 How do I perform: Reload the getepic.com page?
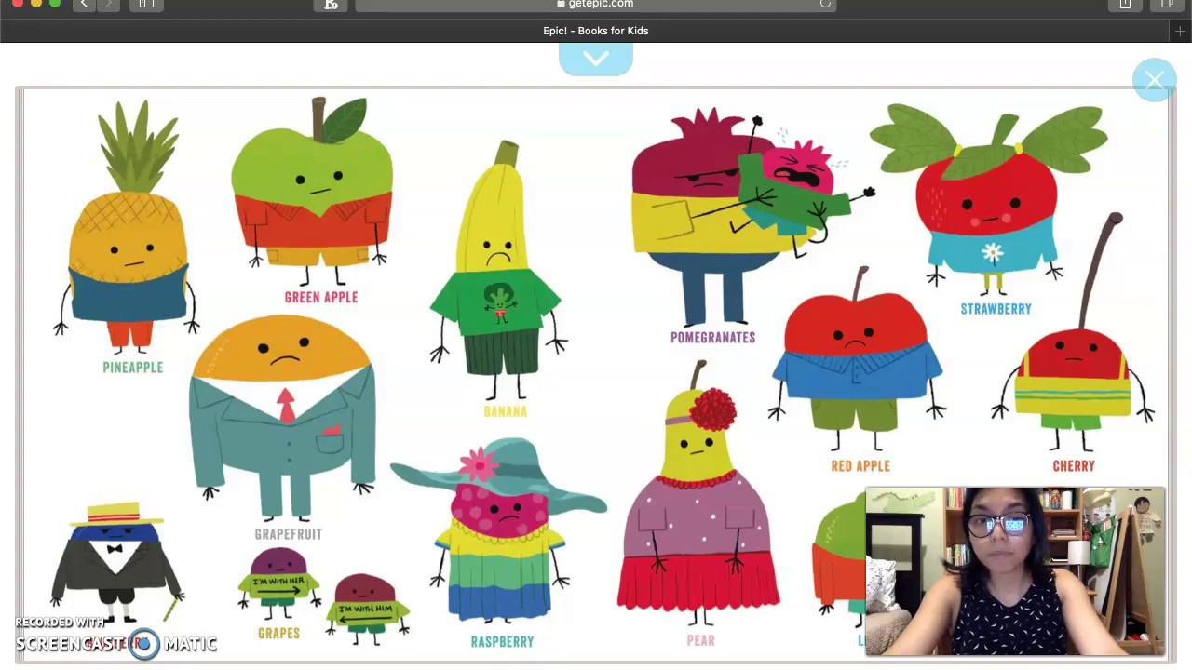tap(824, 5)
